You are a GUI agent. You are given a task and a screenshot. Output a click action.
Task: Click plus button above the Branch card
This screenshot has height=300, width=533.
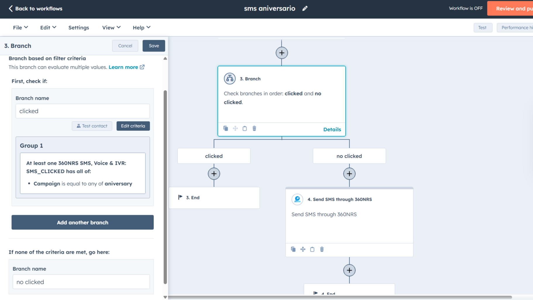pyautogui.click(x=282, y=53)
